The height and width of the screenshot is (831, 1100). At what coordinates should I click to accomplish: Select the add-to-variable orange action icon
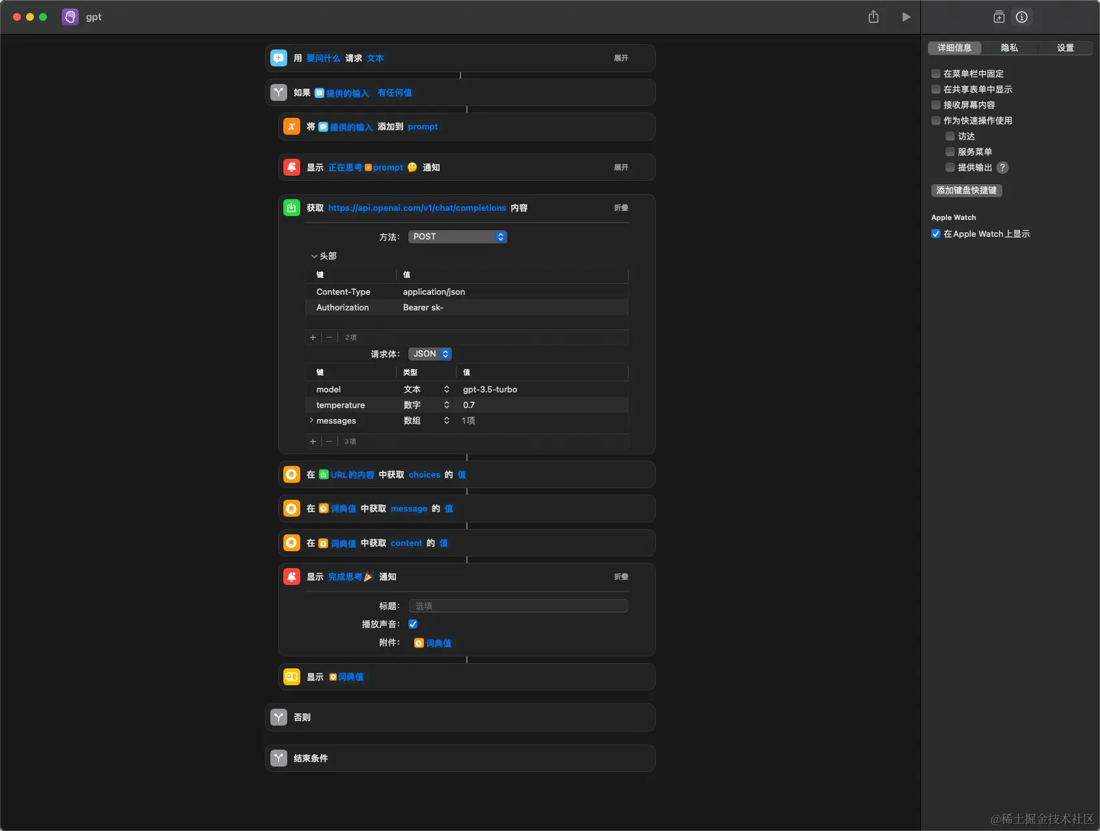292,126
